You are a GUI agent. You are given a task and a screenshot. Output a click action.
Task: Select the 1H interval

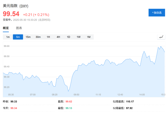(48, 37)
